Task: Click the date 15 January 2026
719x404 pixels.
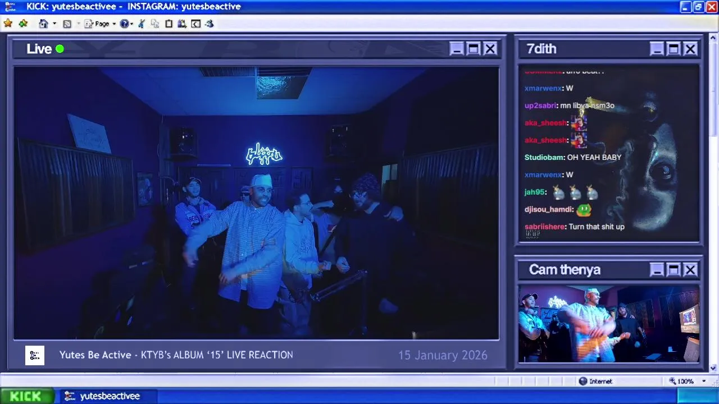Action: click(x=443, y=355)
